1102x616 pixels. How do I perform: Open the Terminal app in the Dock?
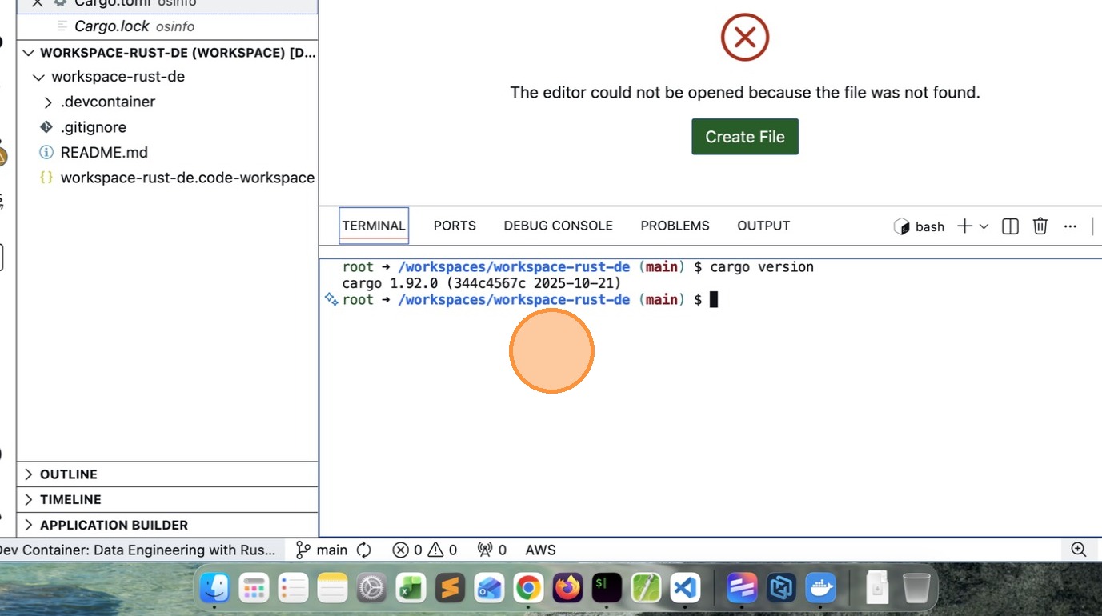click(x=607, y=589)
